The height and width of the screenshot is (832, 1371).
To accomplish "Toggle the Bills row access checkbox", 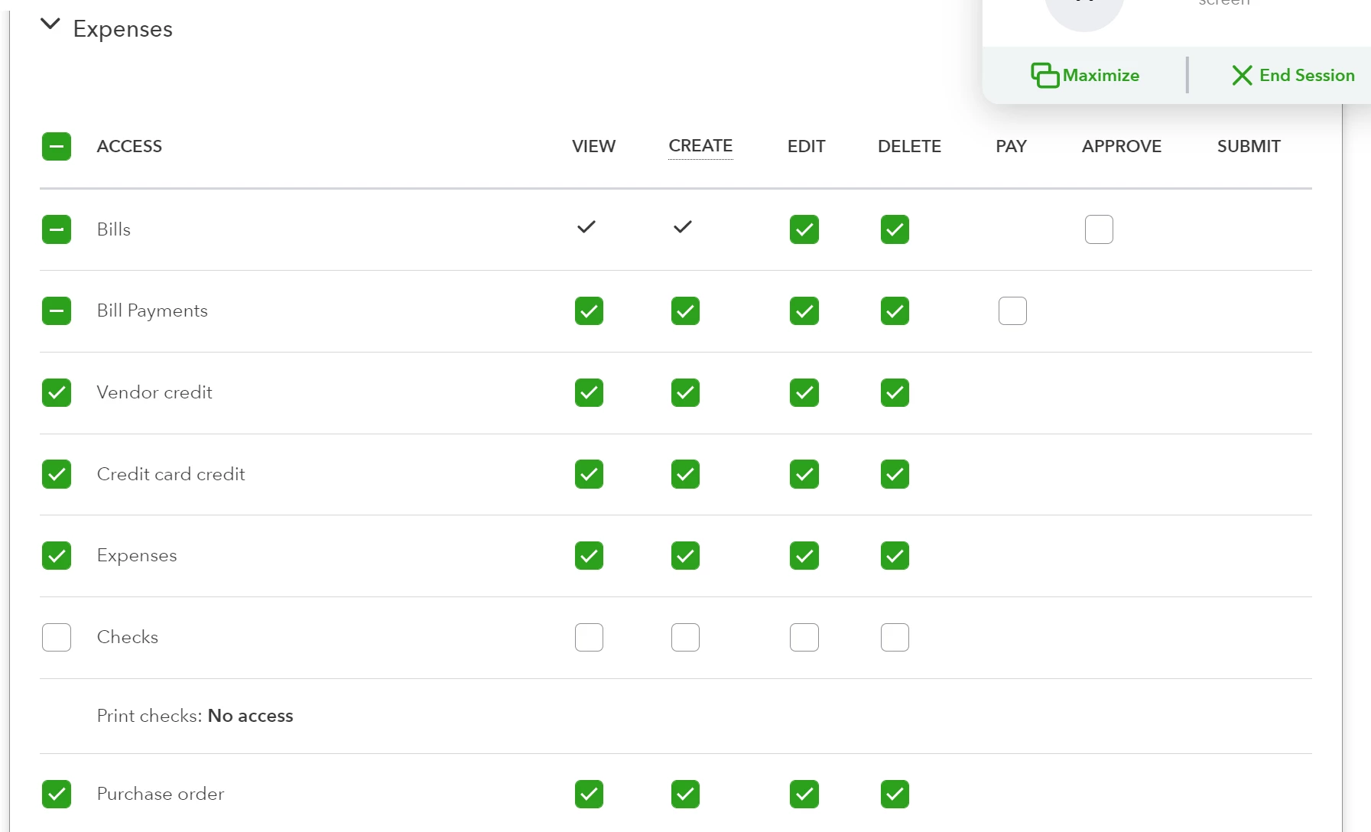I will tap(57, 229).
